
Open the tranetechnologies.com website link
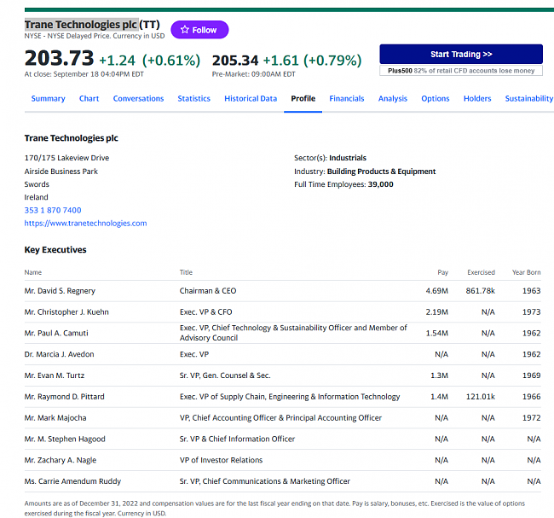pos(85,224)
